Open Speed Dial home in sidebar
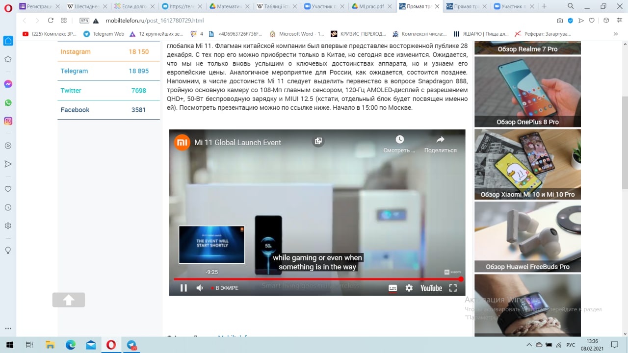628x353 pixels. pyautogui.click(x=8, y=41)
